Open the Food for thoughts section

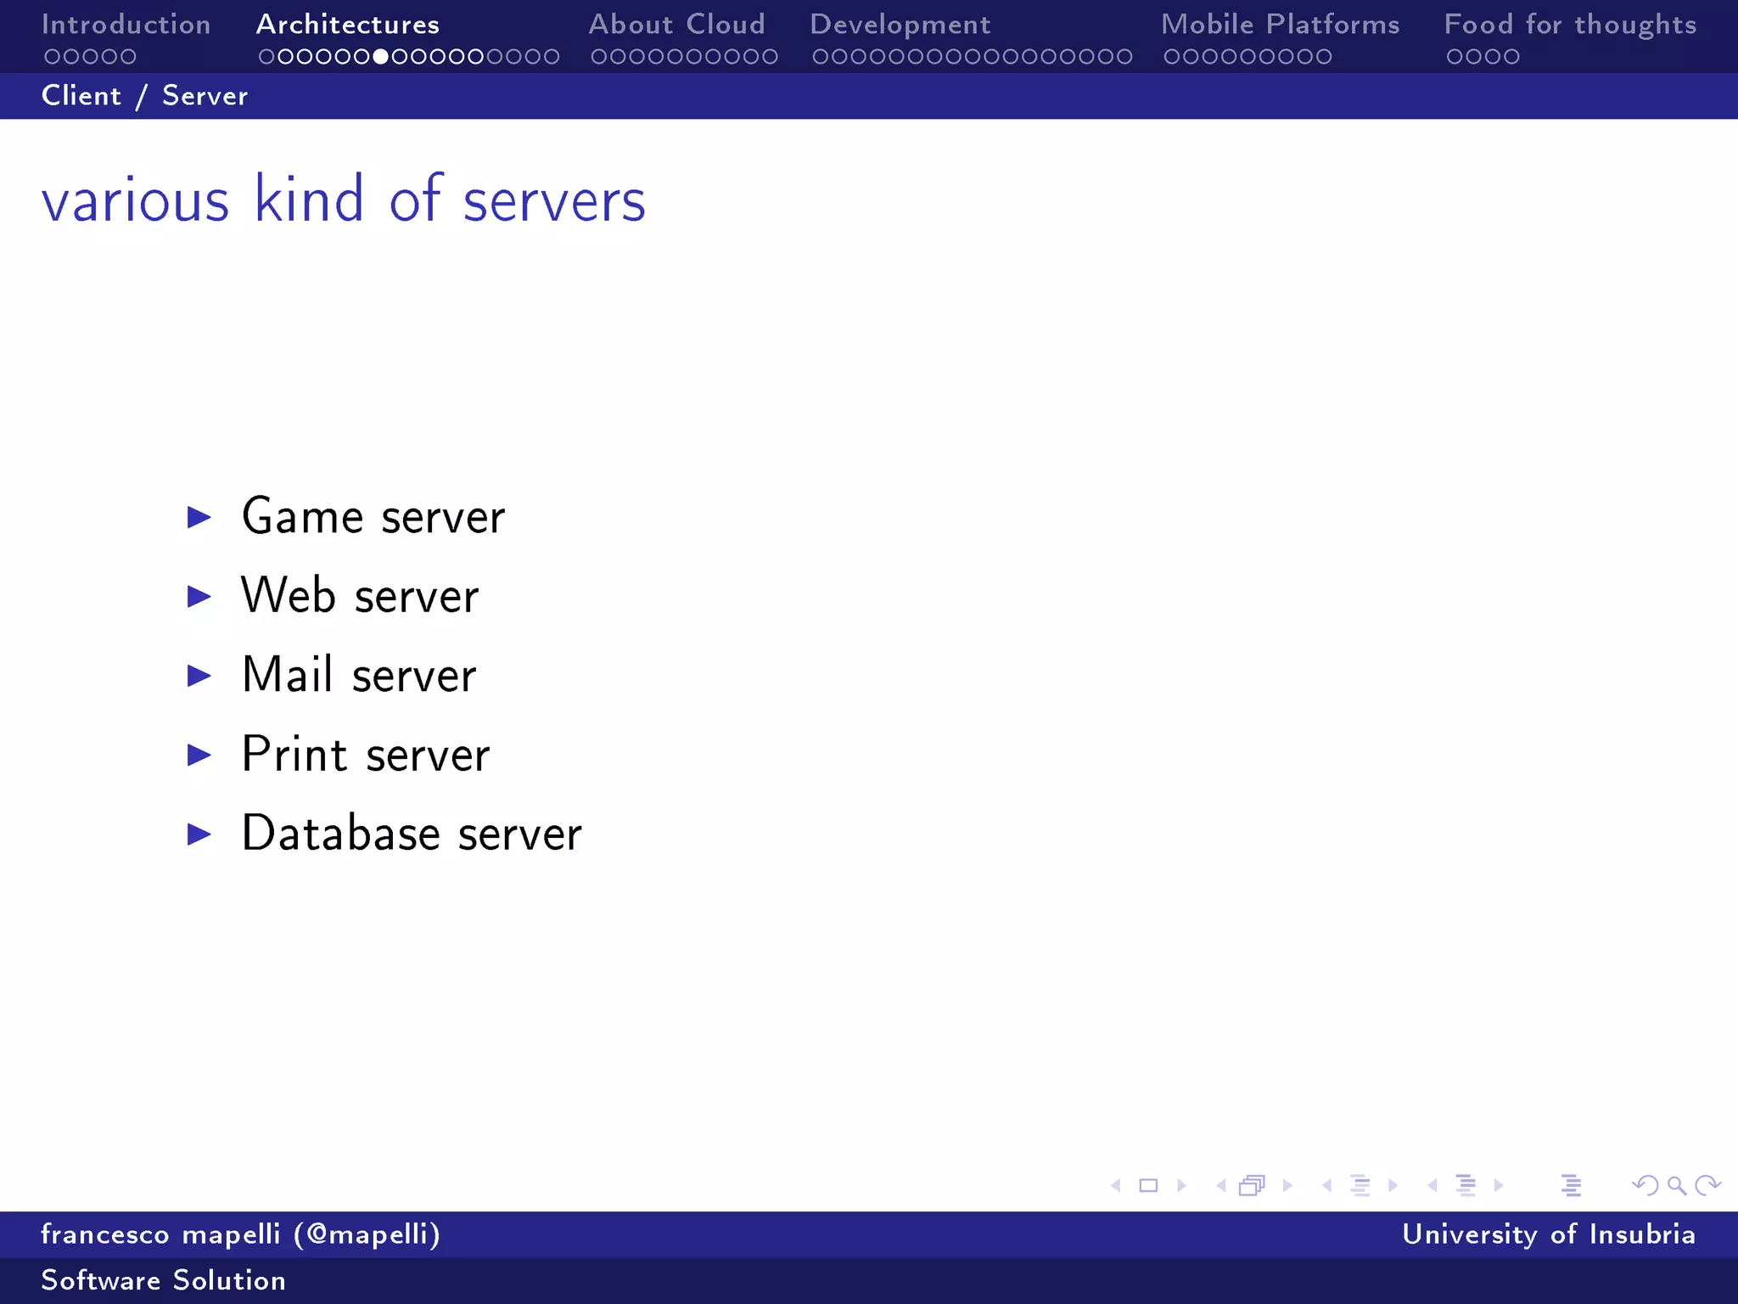[1571, 25]
